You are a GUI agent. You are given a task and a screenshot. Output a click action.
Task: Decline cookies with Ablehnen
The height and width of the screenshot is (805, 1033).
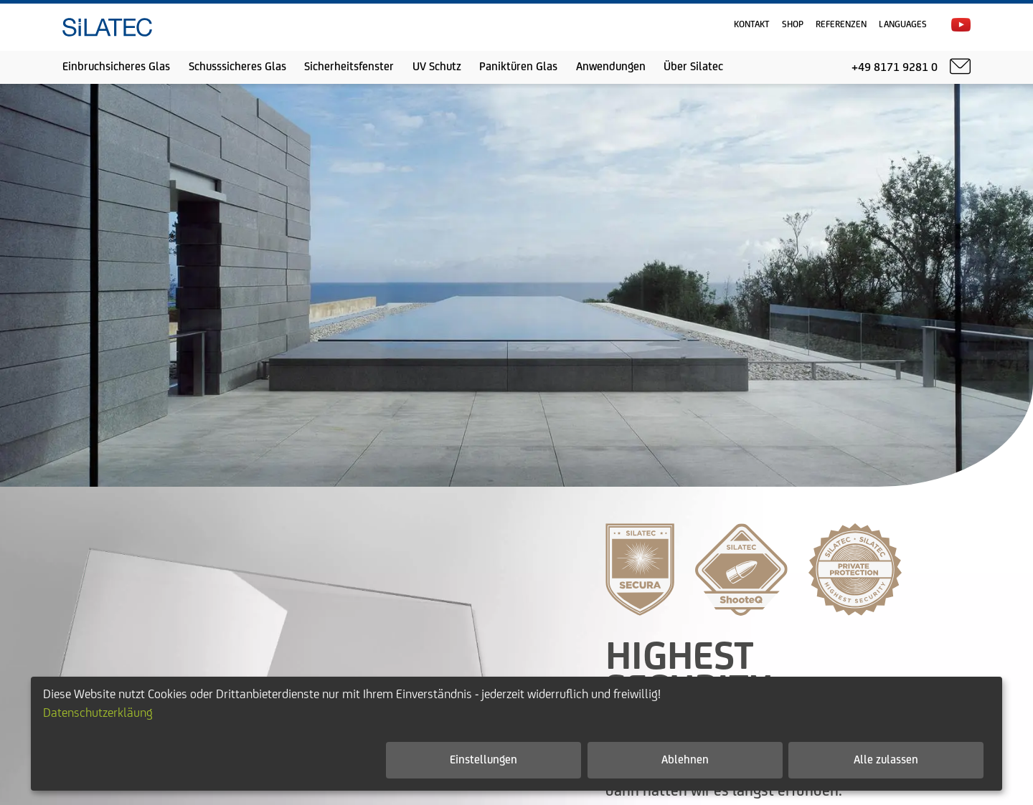[x=685, y=760]
